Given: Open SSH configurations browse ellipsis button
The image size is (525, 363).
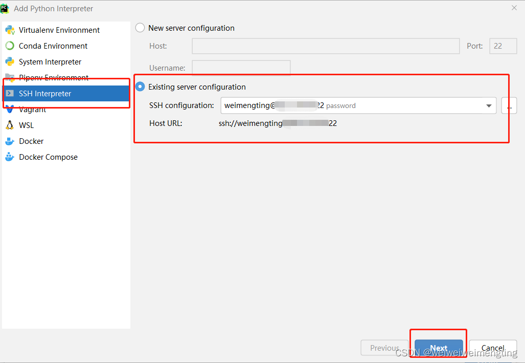Looking at the screenshot, I should (509, 105).
